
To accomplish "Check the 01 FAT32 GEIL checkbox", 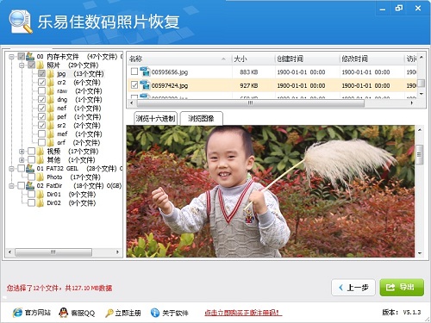I will 22,169.
